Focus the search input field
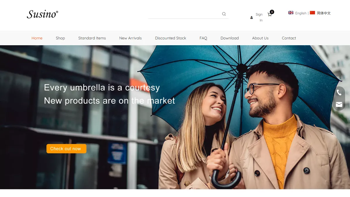 (185, 14)
